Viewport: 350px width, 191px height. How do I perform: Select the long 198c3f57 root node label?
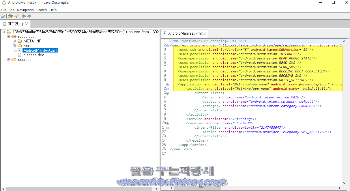pos(86,32)
